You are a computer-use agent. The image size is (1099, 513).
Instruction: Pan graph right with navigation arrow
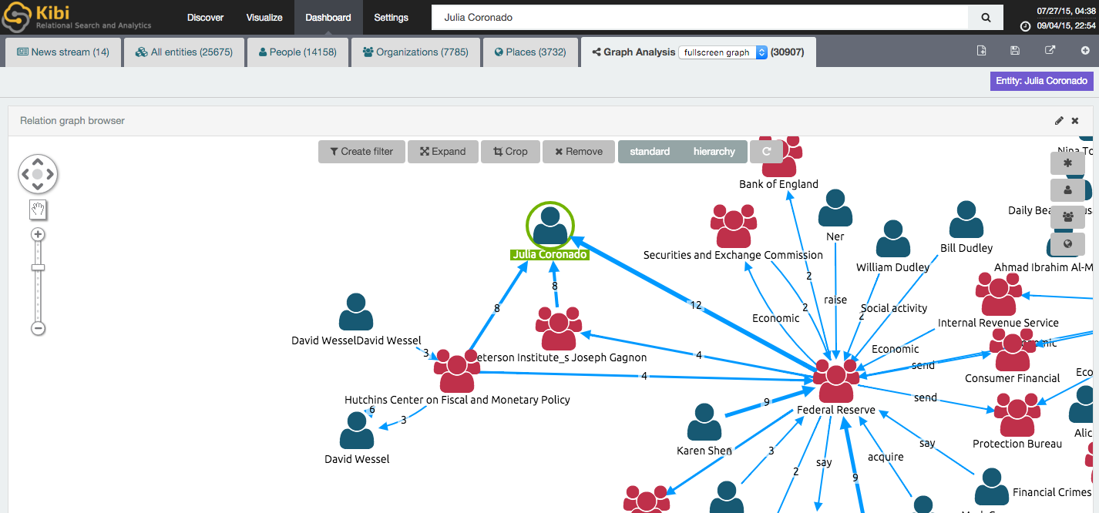50,174
